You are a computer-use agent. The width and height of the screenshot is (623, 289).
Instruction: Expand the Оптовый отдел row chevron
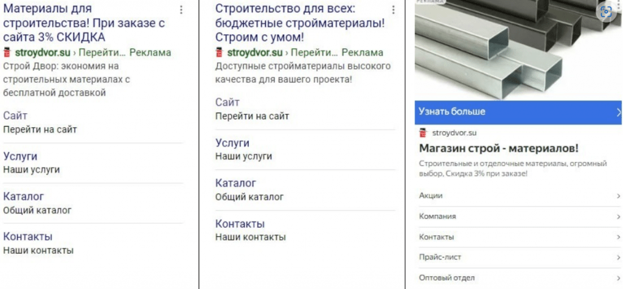coord(619,278)
